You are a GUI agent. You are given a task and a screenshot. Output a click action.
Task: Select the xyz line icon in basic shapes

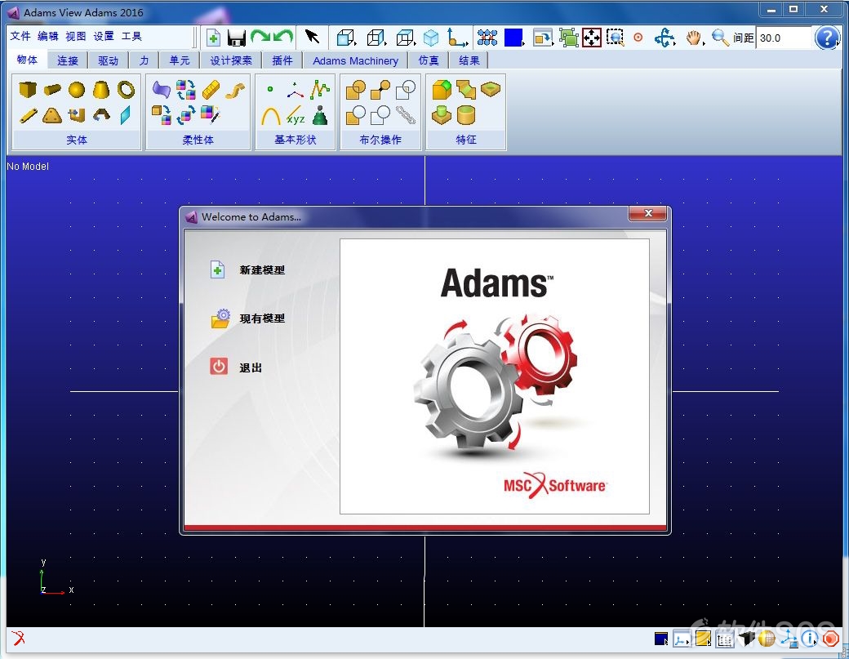tap(296, 116)
